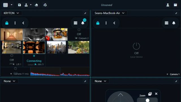Select the city skyline camera thumbnail
Viewport: 181px width, 102px height.
57,47
